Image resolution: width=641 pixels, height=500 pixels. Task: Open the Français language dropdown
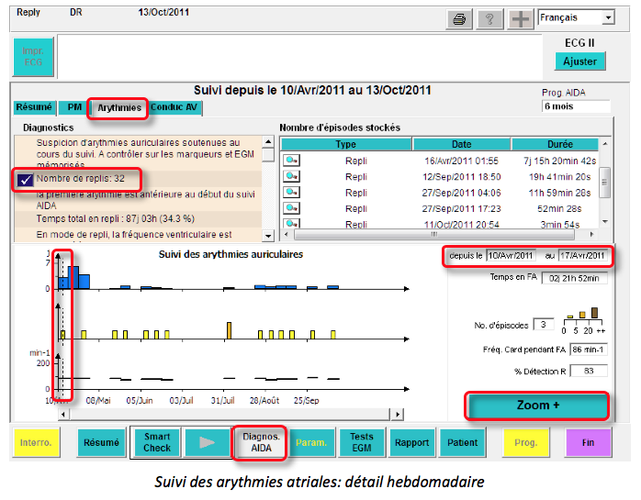tap(608, 17)
